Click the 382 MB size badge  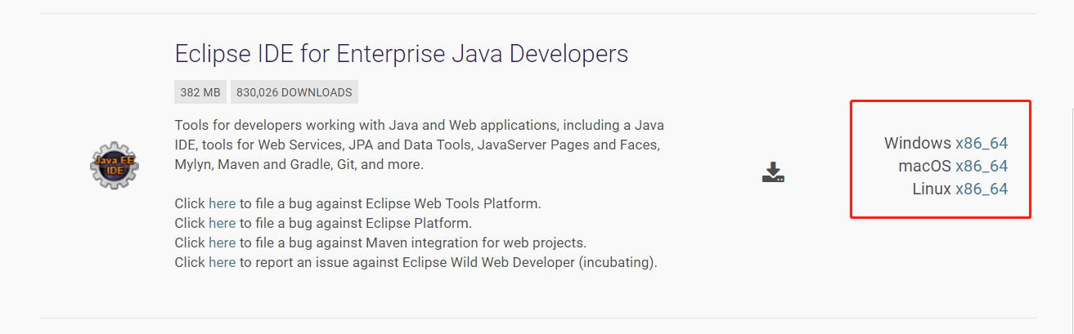200,92
